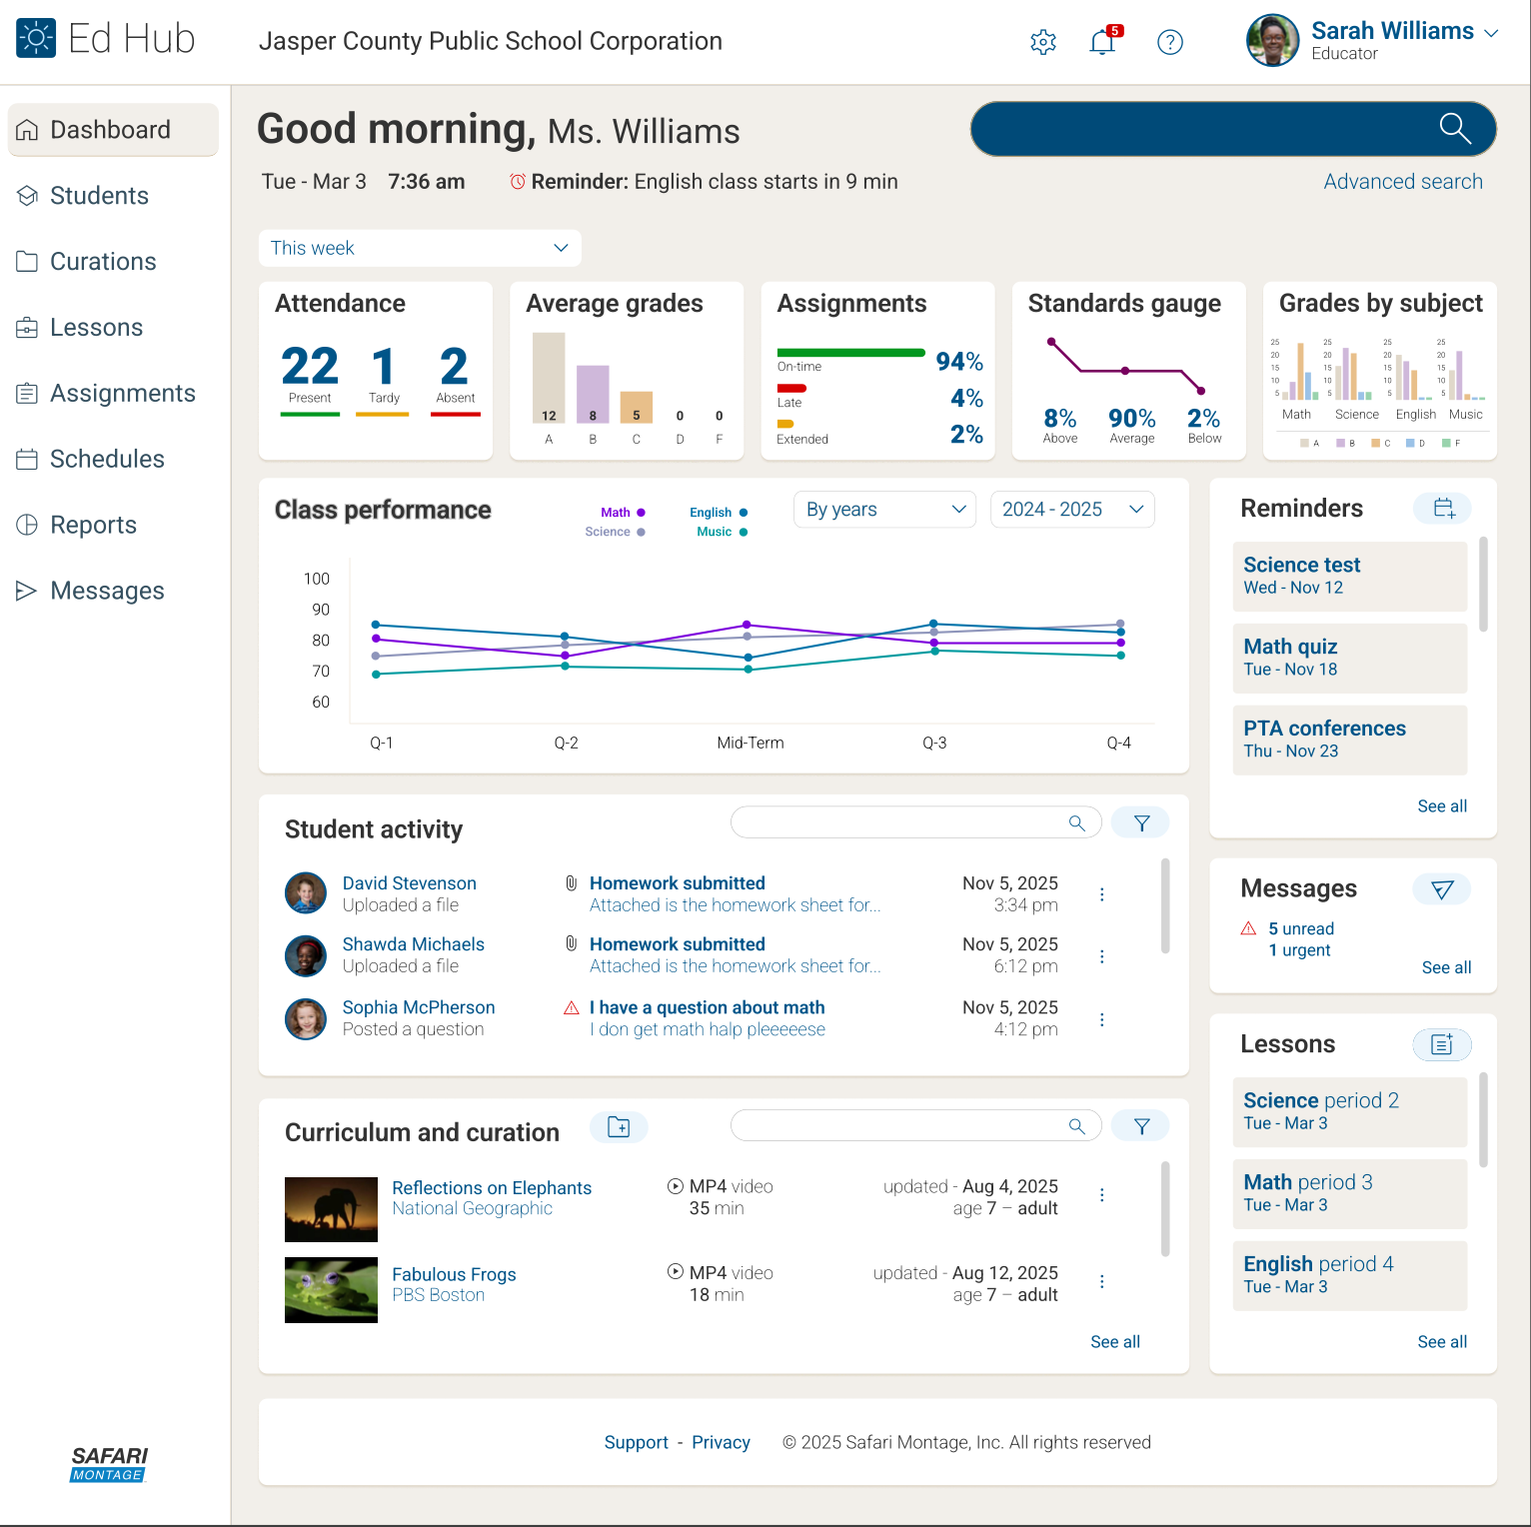
Task: Click the Advanced search link
Action: tap(1402, 182)
